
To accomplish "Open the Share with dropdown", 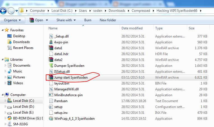I will [66, 20].
